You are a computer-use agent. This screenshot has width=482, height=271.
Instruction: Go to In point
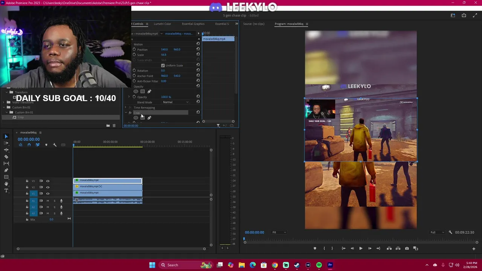[343, 248]
